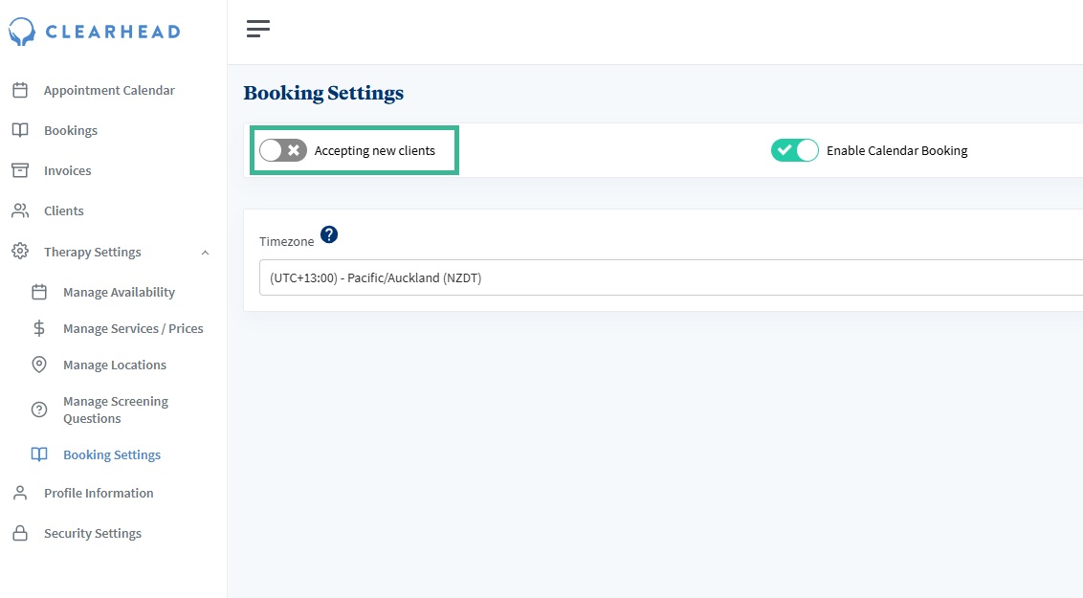This screenshot has width=1083, height=598.
Task: Click the Clients people icon
Action: coord(20,210)
